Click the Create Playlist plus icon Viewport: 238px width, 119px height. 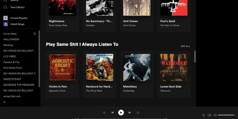[5, 18]
